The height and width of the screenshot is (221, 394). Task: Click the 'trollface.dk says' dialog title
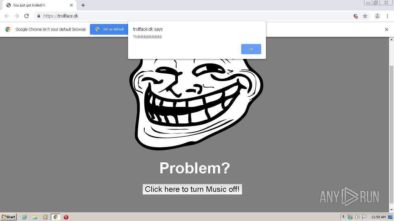(148, 29)
